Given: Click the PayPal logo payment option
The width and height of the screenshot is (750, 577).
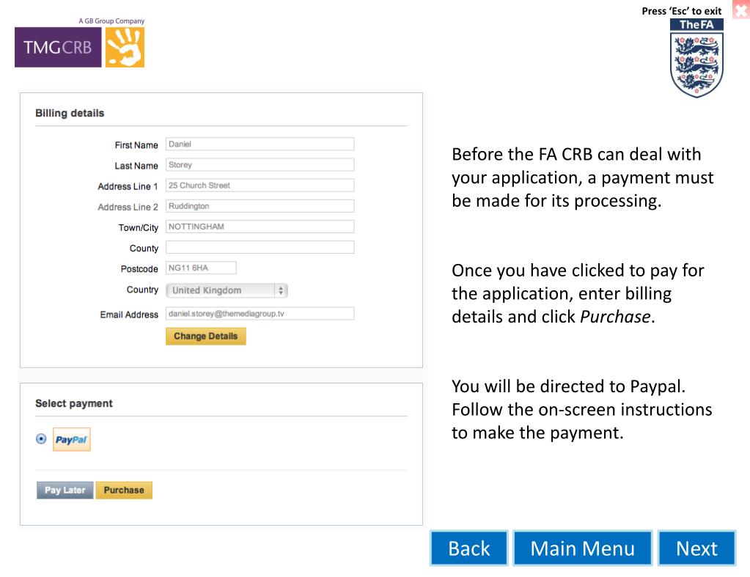Looking at the screenshot, I should tap(71, 439).
